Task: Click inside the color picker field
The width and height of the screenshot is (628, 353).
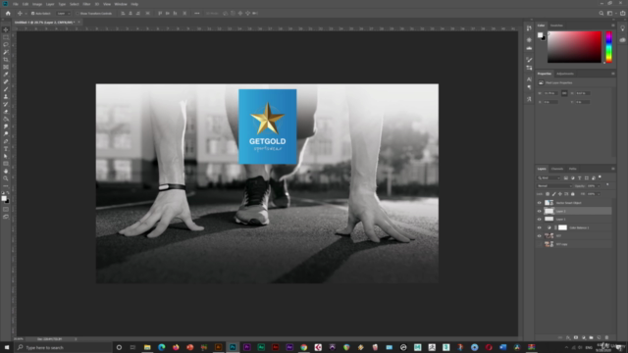Action: [x=574, y=47]
